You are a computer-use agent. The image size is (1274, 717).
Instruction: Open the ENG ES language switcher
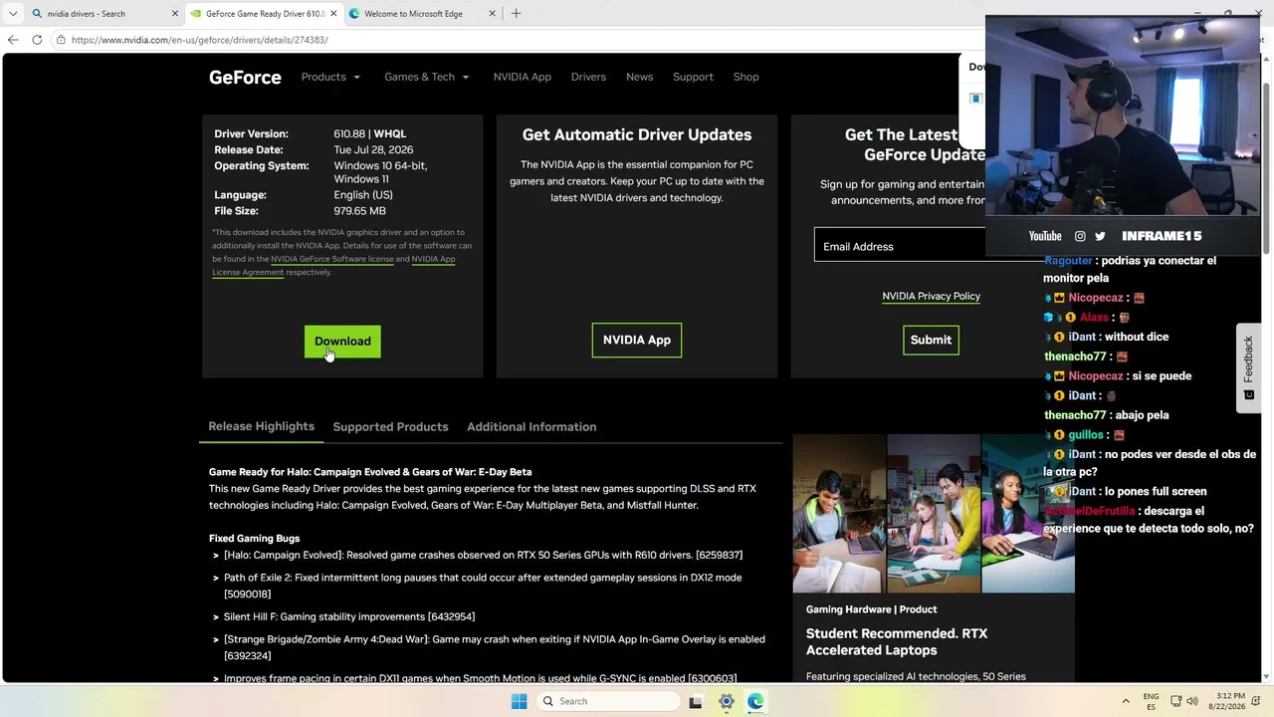(x=1151, y=701)
